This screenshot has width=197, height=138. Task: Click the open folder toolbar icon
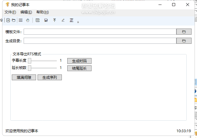tap(14, 20)
